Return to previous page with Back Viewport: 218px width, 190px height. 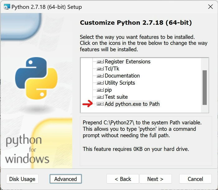click(x=123, y=179)
